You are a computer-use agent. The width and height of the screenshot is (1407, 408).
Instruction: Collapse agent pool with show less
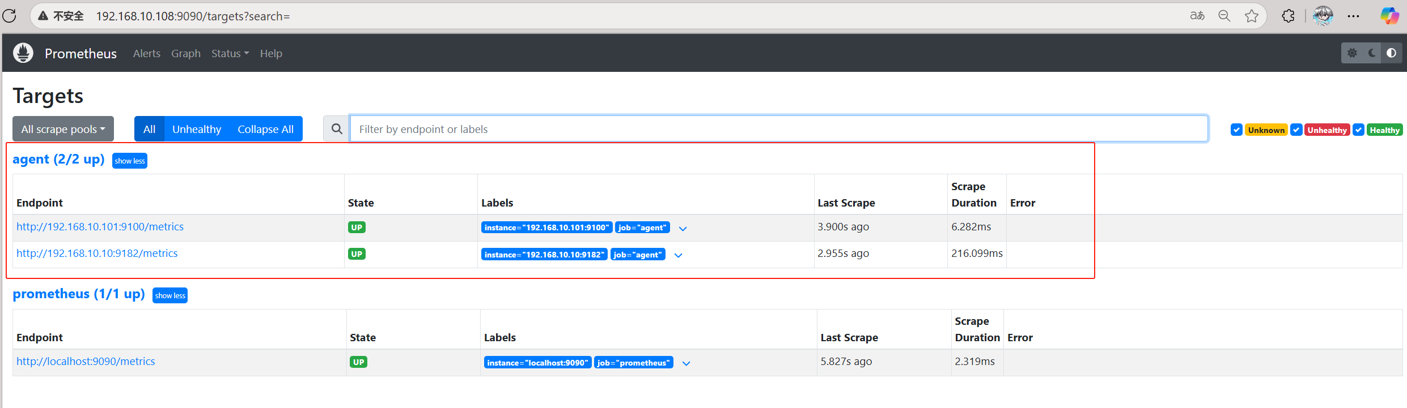(130, 161)
